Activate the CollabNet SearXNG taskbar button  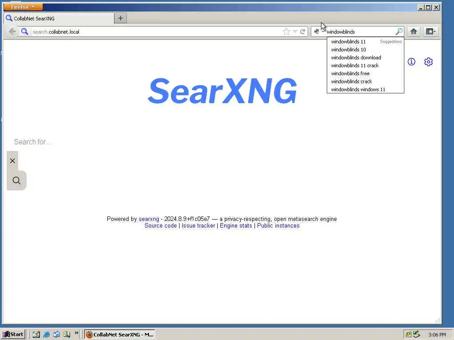[120, 335]
